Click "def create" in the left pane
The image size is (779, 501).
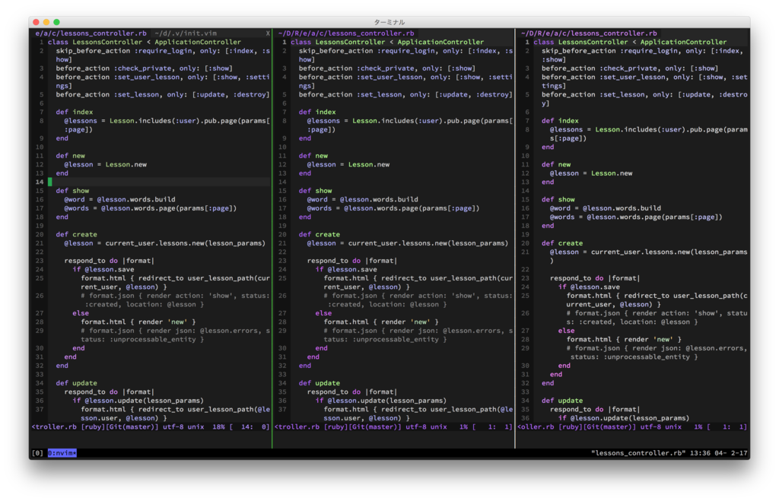(77, 234)
